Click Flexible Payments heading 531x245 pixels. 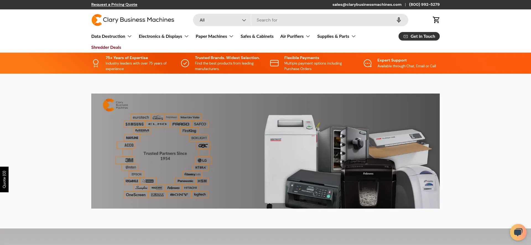click(302, 58)
